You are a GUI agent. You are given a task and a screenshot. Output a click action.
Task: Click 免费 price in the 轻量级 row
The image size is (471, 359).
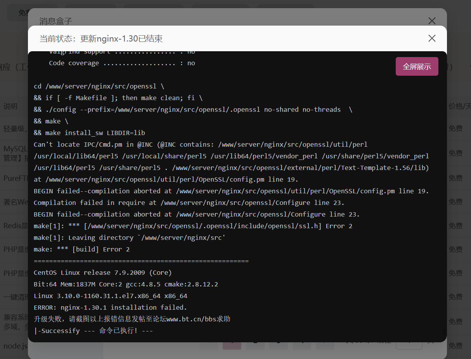click(455, 129)
